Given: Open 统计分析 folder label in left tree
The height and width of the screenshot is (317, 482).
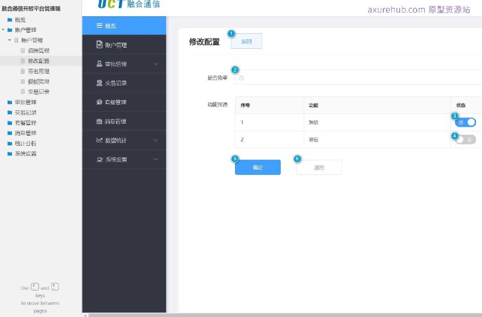Looking at the screenshot, I should (x=25, y=143).
